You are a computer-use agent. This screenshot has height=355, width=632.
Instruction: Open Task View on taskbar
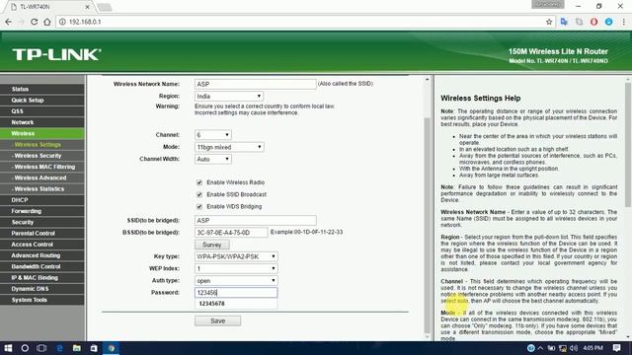pyautogui.click(x=41, y=348)
